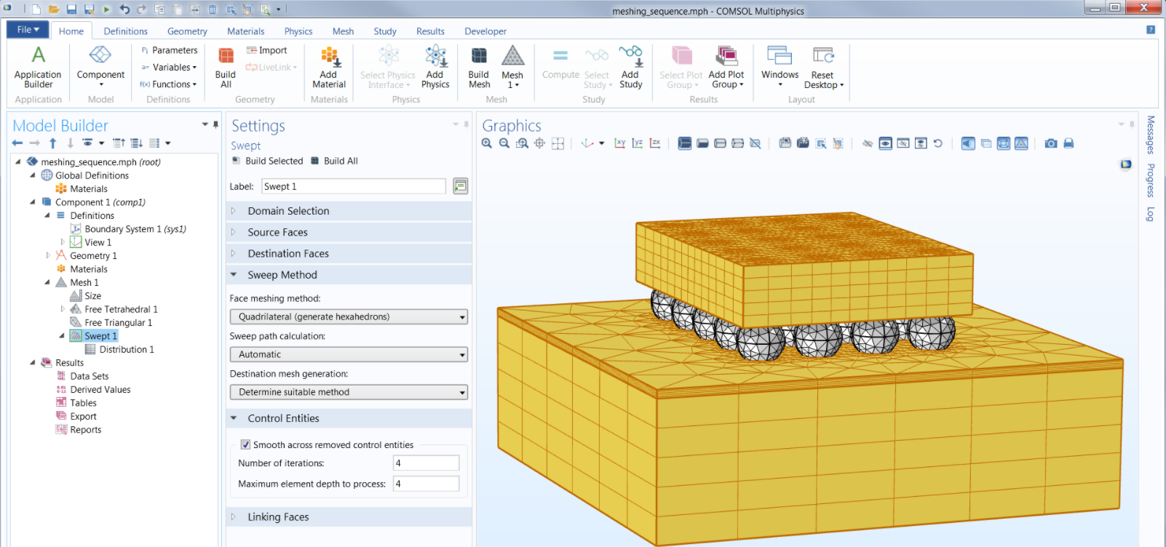Toggle Select Boundaries in Graphics toolbar
Viewport: 1166px width, 547px height.
(x=702, y=143)
